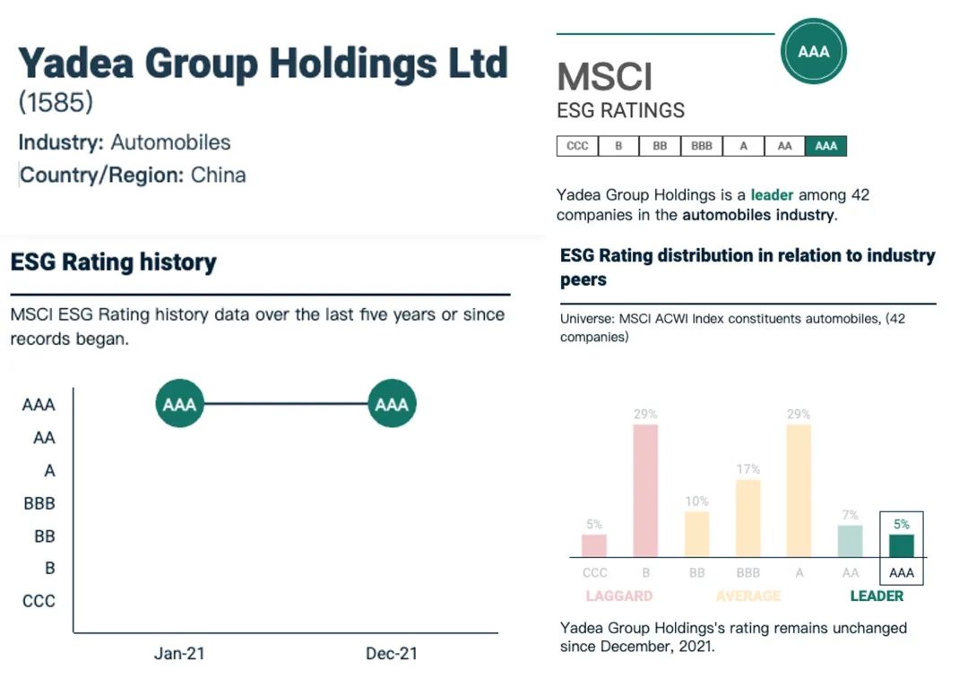Select the AA cell in the rating scale strip
Image resolution: width=968 pixels, height=678 pixels.
coord(784,146)
